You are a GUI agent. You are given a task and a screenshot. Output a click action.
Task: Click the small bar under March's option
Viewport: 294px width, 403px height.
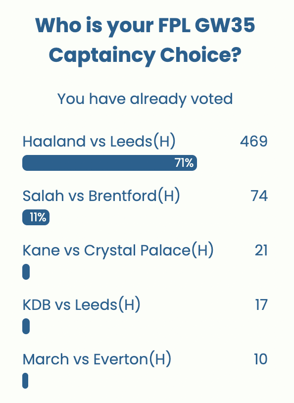coord(25,381)
